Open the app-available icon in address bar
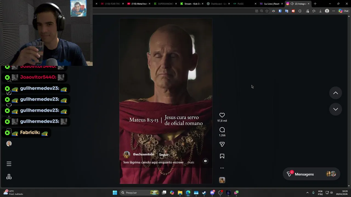The image size is (351, 197). [x=256, y=11]
